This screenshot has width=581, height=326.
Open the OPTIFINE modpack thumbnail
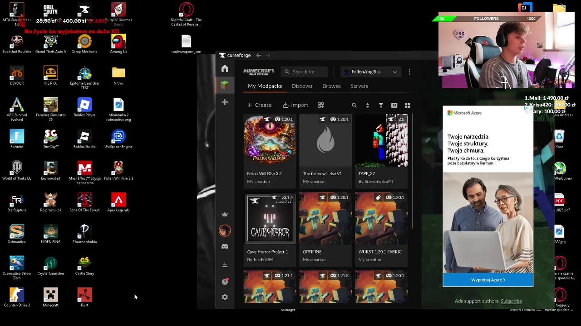[325, 219]
